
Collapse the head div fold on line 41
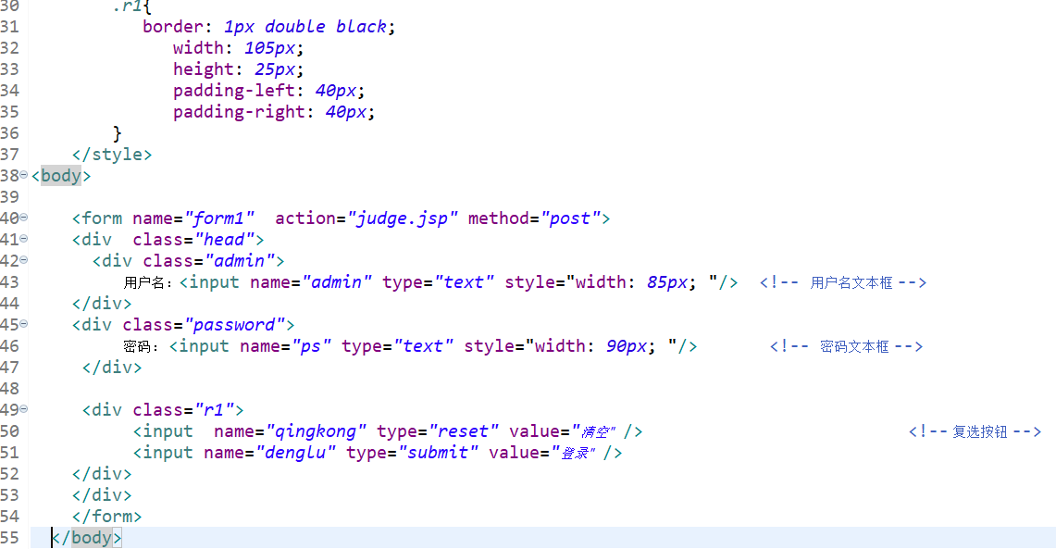click(24, 239)
